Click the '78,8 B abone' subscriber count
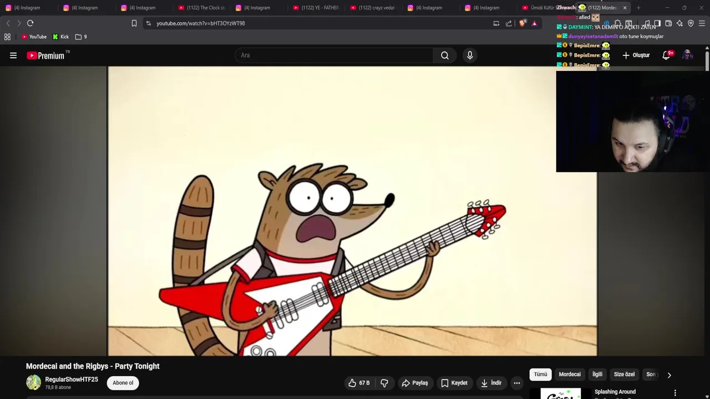710x399 pixels. [58, 387]
